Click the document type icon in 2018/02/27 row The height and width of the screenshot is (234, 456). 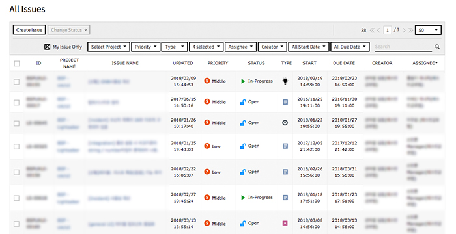(x=285, y=198)
